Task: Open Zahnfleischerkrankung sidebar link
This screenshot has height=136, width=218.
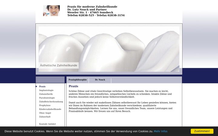Action: pyautogui.click(x=51, y=102)
